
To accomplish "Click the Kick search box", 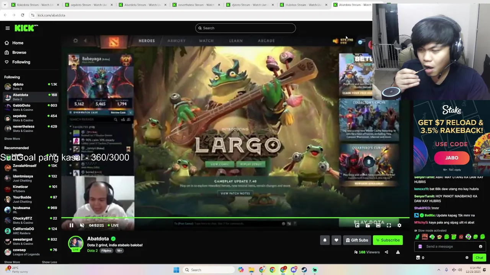I will (245, 28).
